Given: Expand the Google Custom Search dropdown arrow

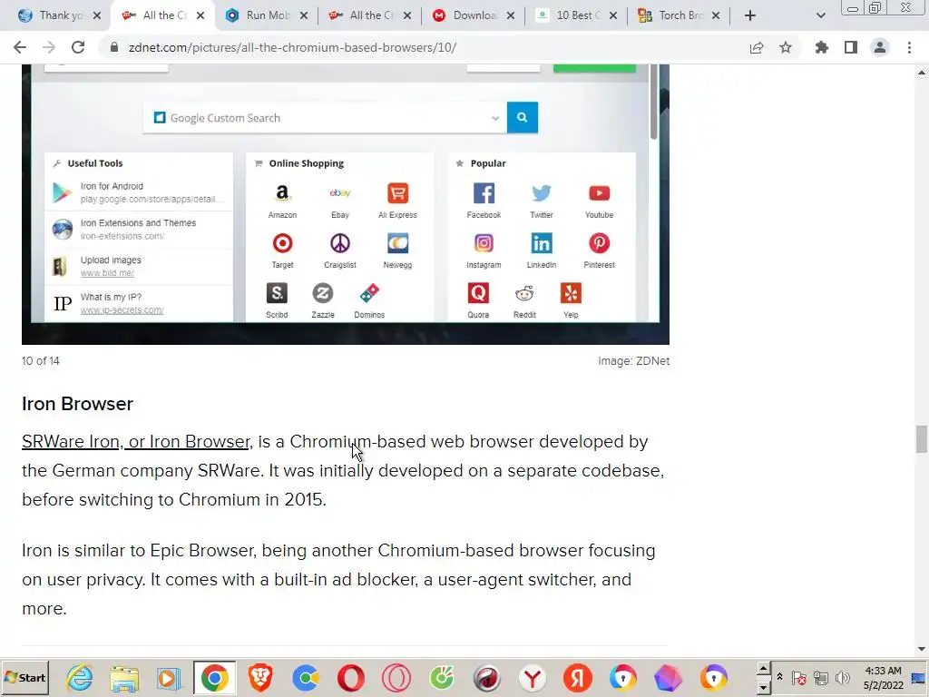Looking at the screenshot, I should [495, 118].
